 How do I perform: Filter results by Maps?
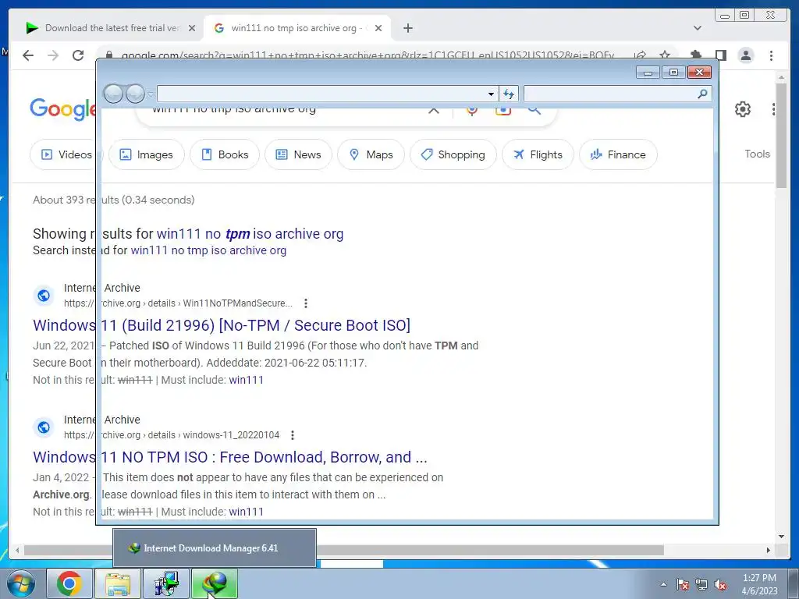[x=371, y=154]
